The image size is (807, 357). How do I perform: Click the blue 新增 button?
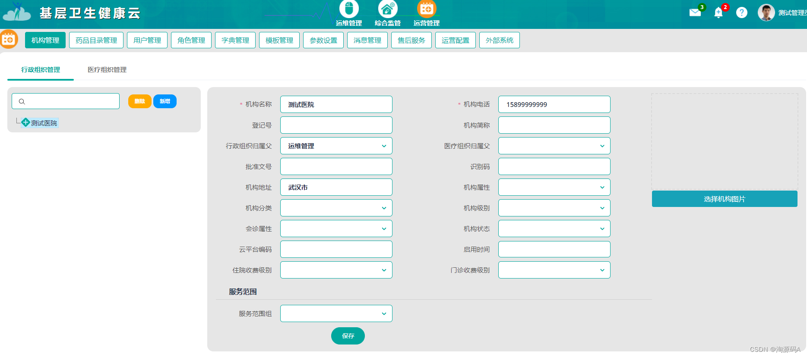click(x=165, y=101)
